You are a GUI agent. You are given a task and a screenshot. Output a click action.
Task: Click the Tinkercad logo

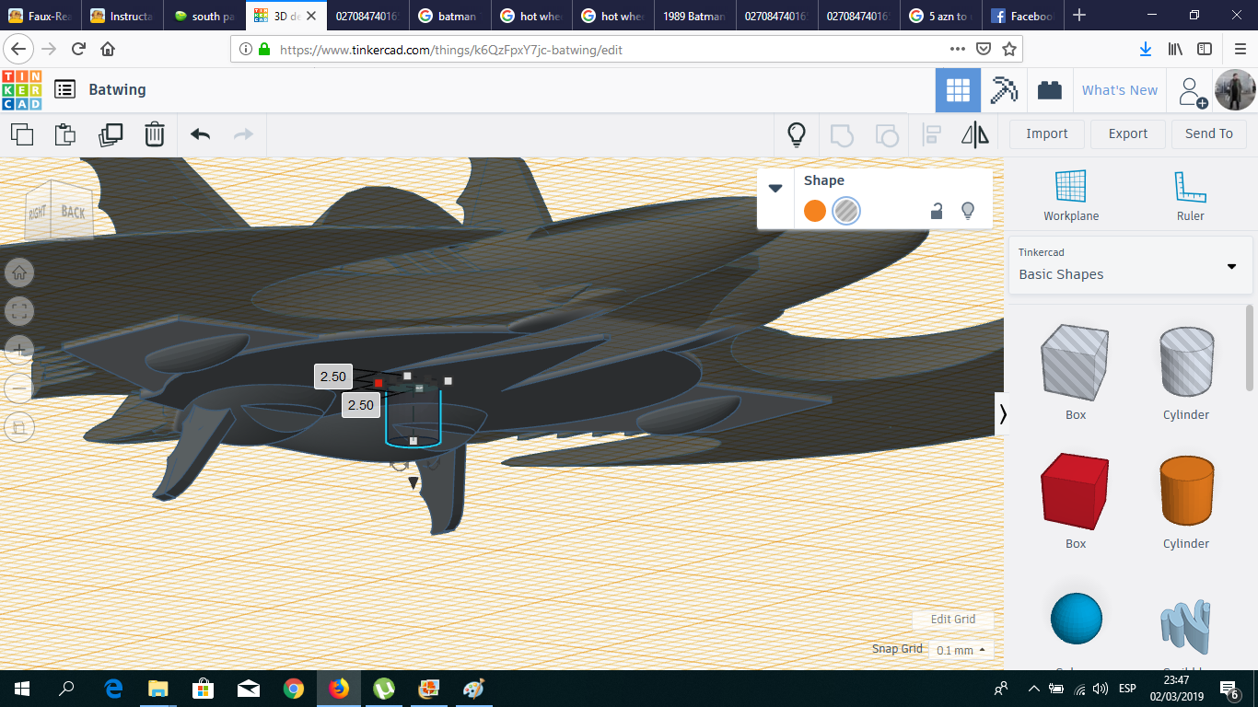click(21, 90)
